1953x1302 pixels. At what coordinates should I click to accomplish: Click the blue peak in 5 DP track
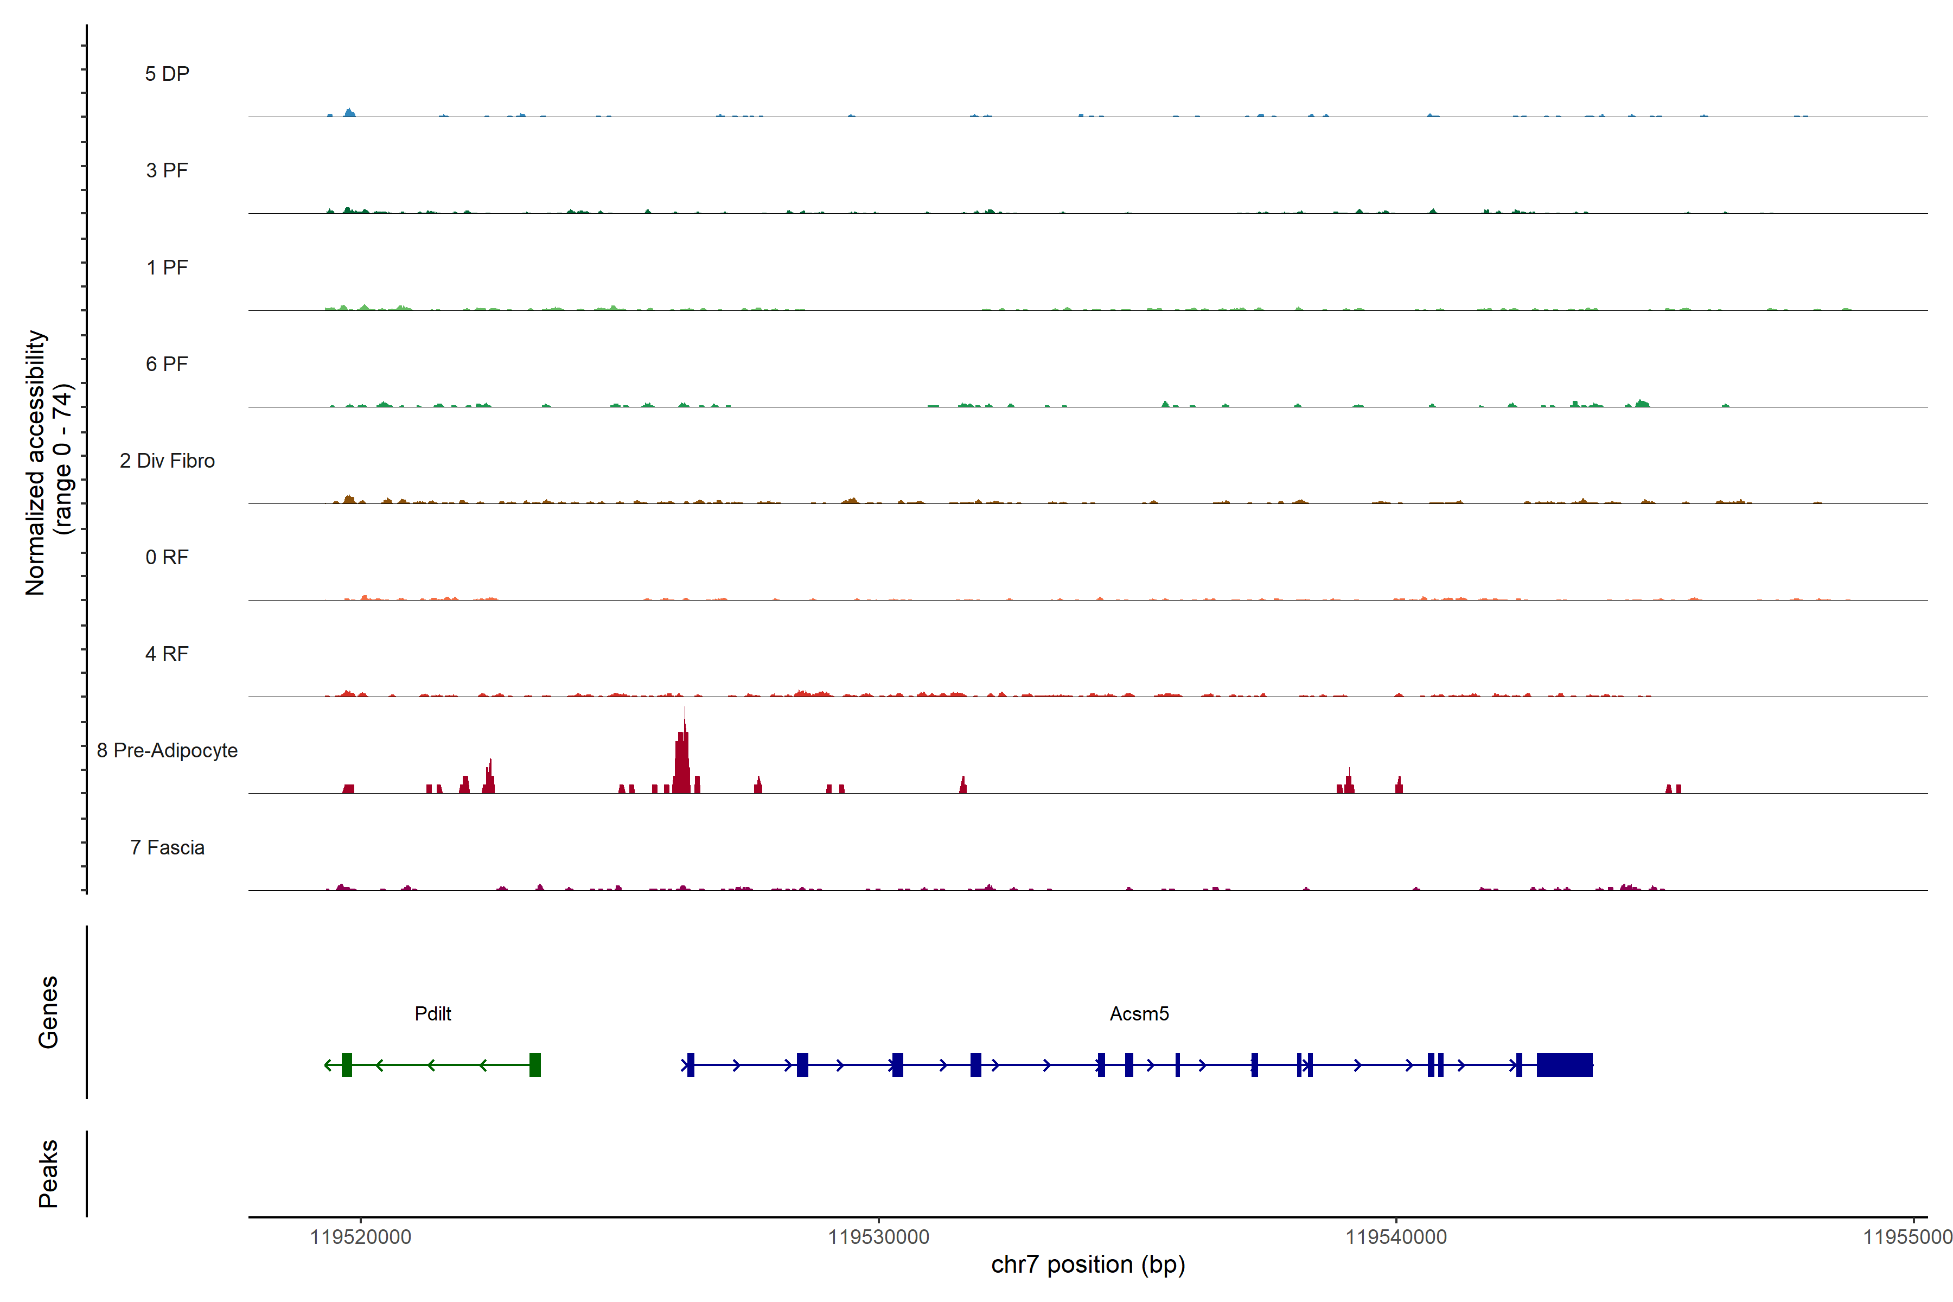click(349, 112)
